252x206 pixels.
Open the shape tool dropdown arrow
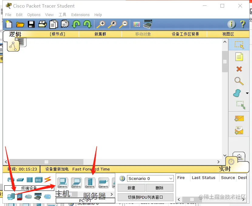pyautogui.click(x=247, y=93)
